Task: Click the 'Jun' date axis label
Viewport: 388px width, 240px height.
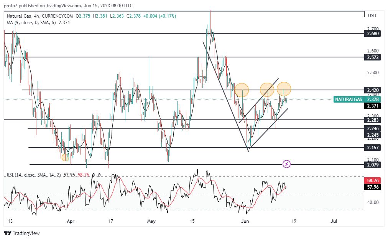Action: pos(245,221)
